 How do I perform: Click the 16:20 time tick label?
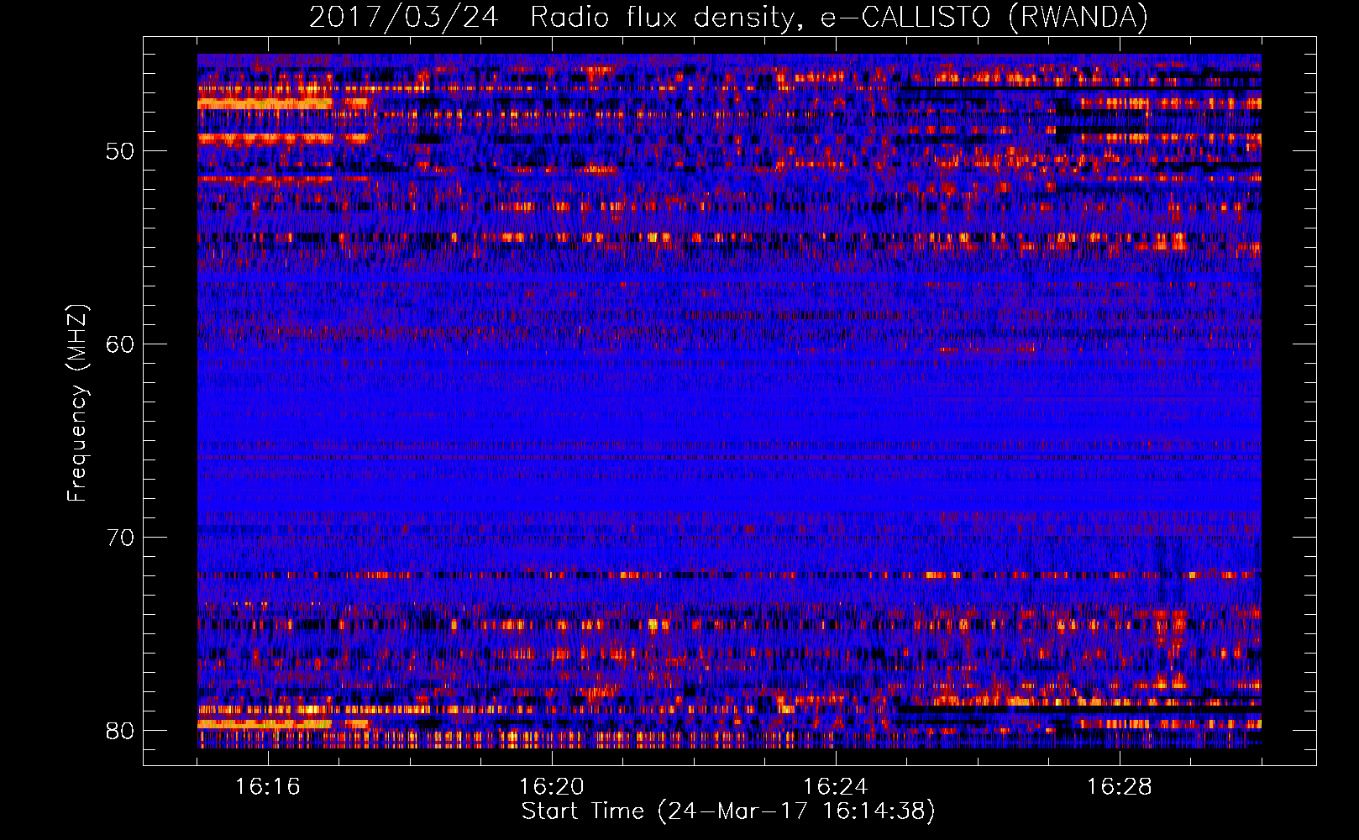(x=552, y=787)
